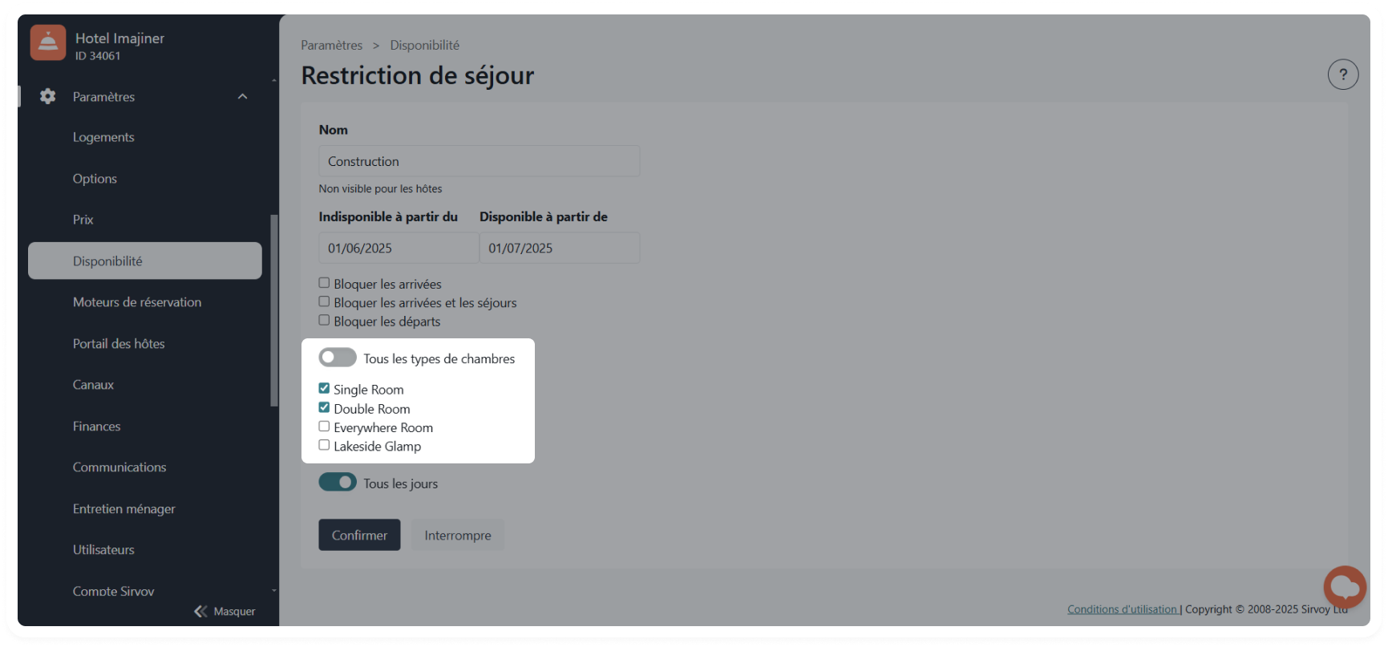Click the Masquer double-arrow icon
Image resolution: width=1388 pixels, height=647 pixels.
(x=200, y=611)
